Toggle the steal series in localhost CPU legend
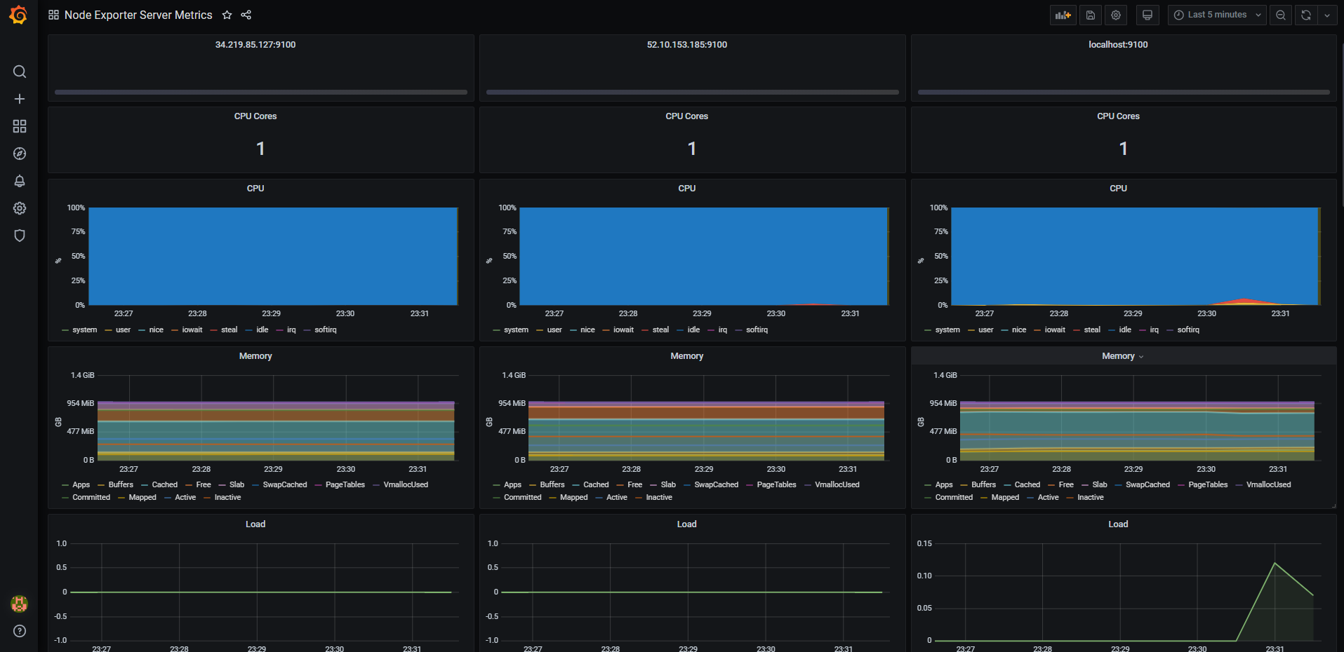This screenshot has height=652, width=1344. point(1091,330)
